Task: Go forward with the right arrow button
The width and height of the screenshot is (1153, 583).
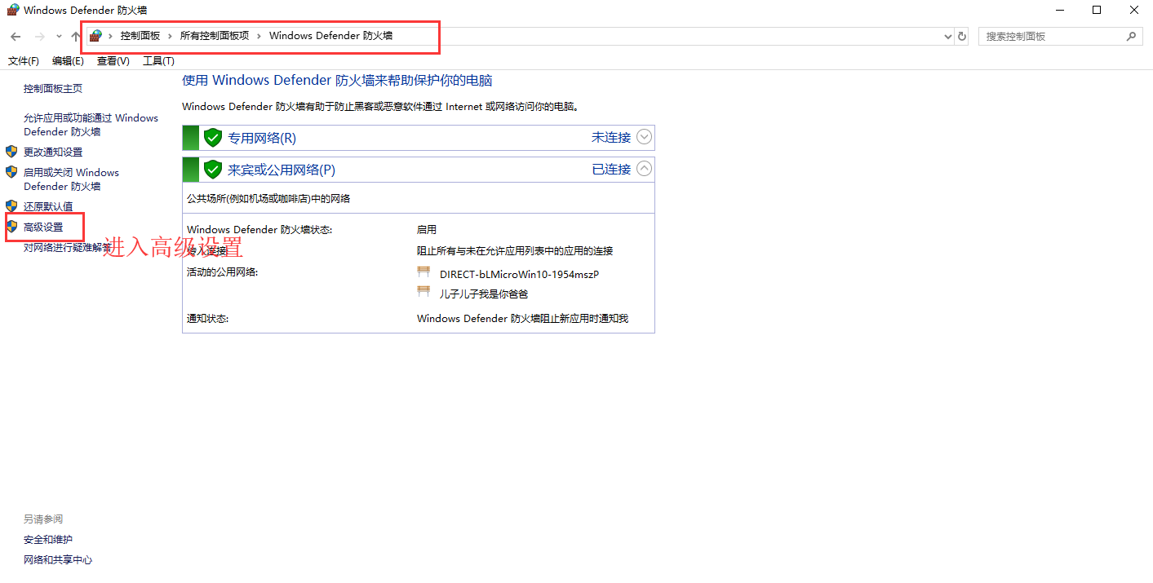Action: pyautogui.click(x=39, y=37)
